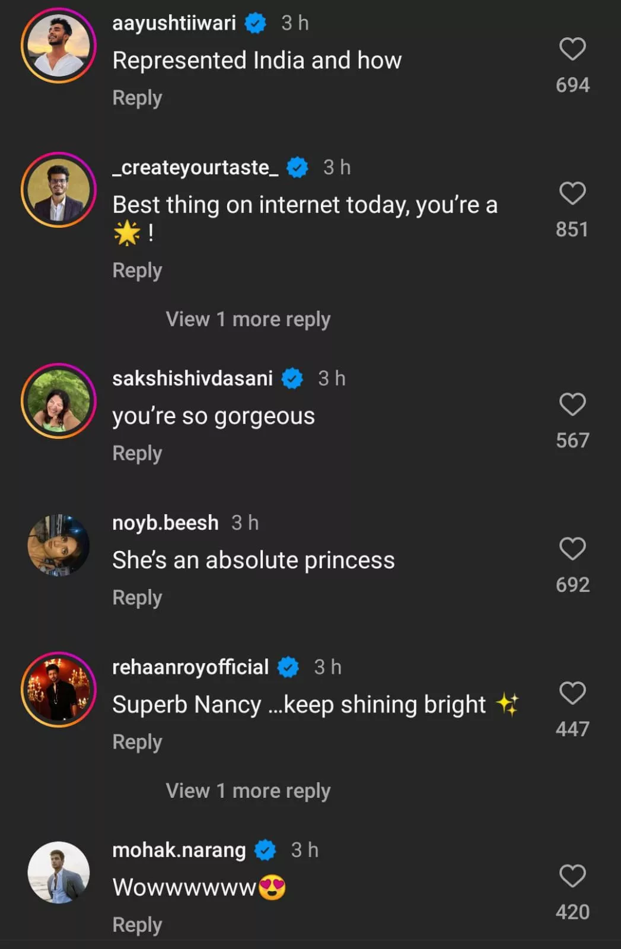View sakshishivdasani's avatar story
Viewport: 621px width, 949px height.
(58, 401)
